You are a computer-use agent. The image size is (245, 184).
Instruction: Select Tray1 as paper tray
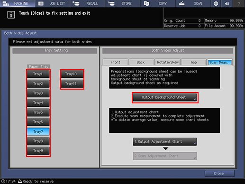click(38, 74)
